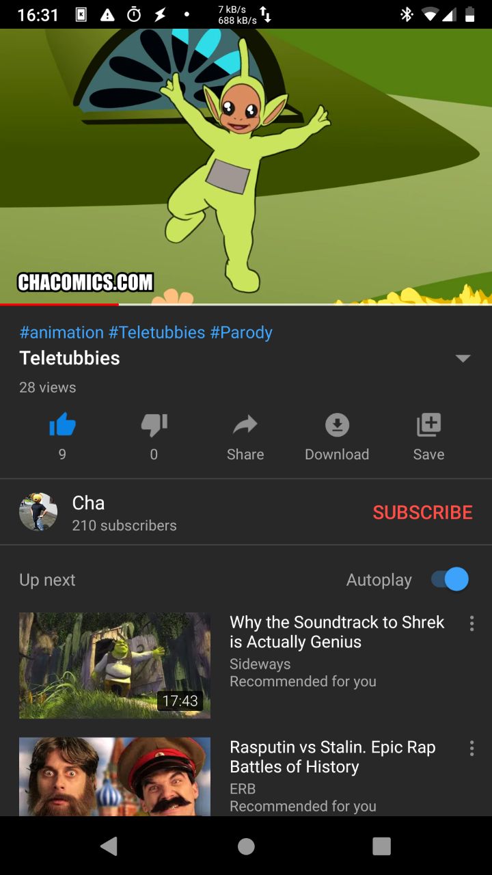The image size is (492, 875).
Task: Tap the thumbs down dislike icon
Action: [x=154, y=425]
